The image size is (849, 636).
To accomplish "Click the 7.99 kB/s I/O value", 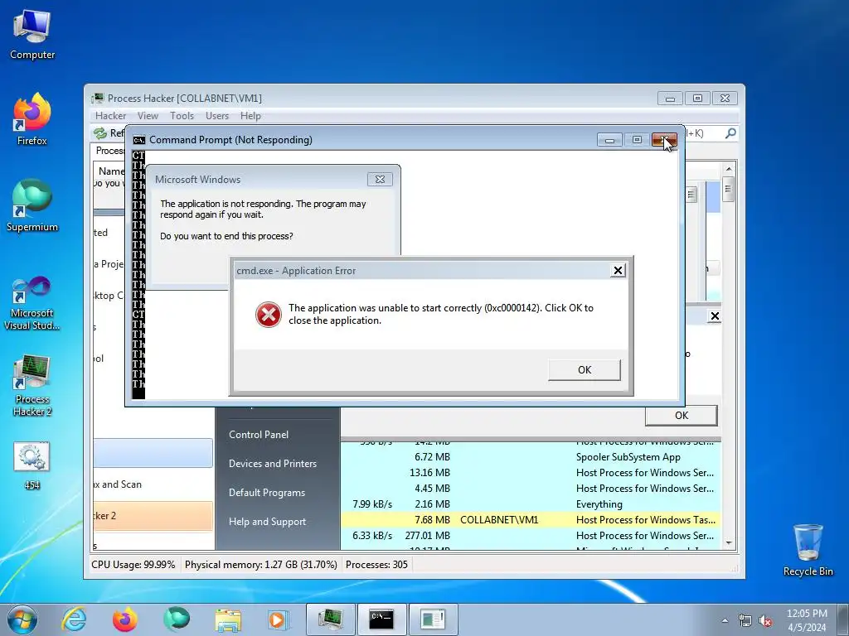I will coord(372,504).
